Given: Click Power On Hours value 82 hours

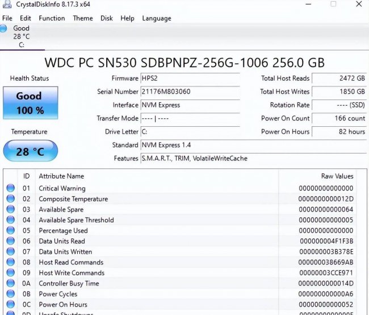Looking at the screenshot, I should [339, 131].
